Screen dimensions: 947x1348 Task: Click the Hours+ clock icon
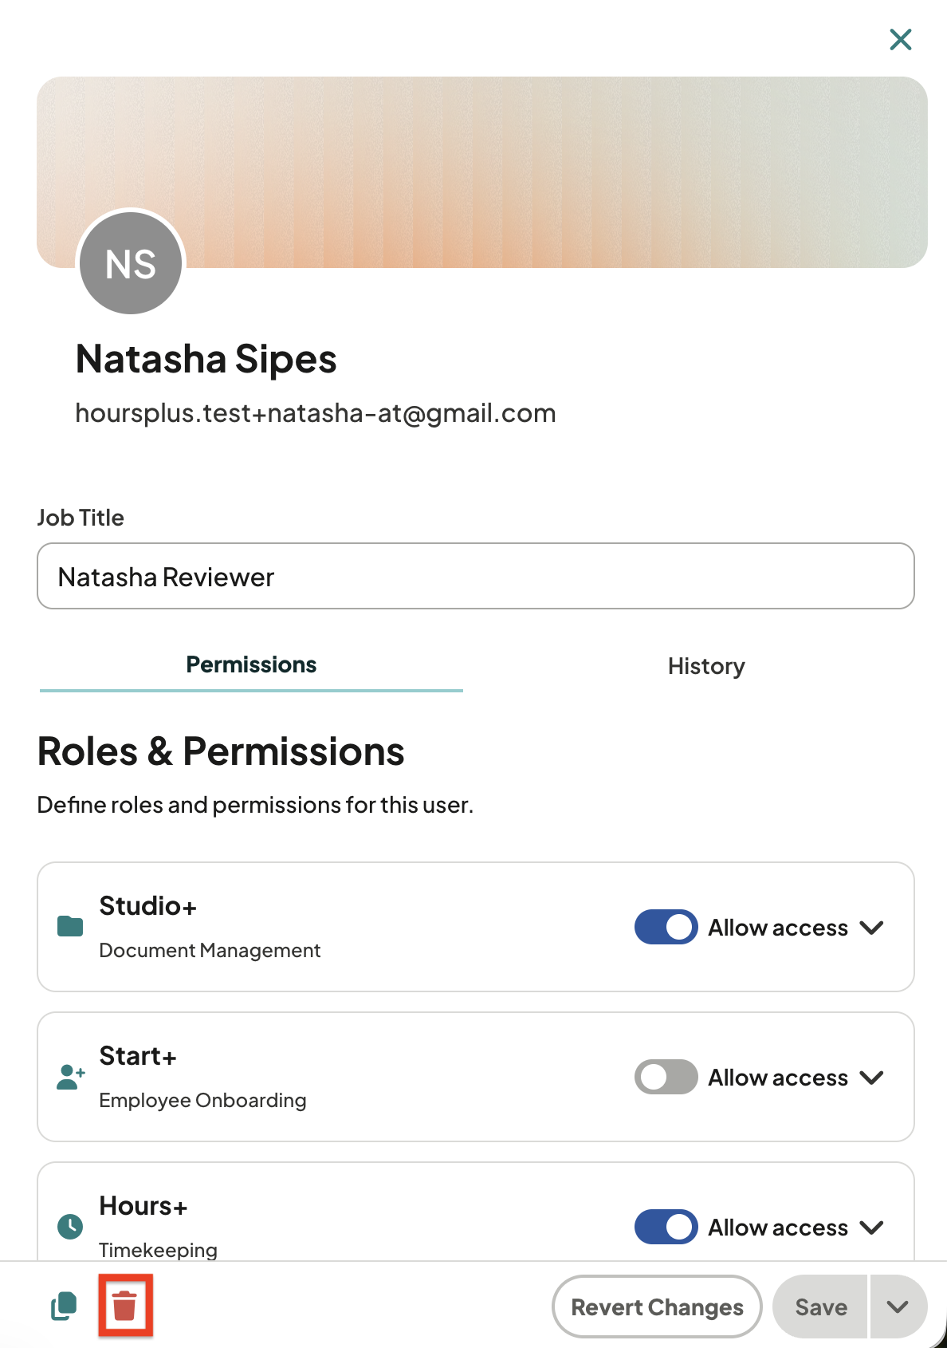pos(70,1226)
